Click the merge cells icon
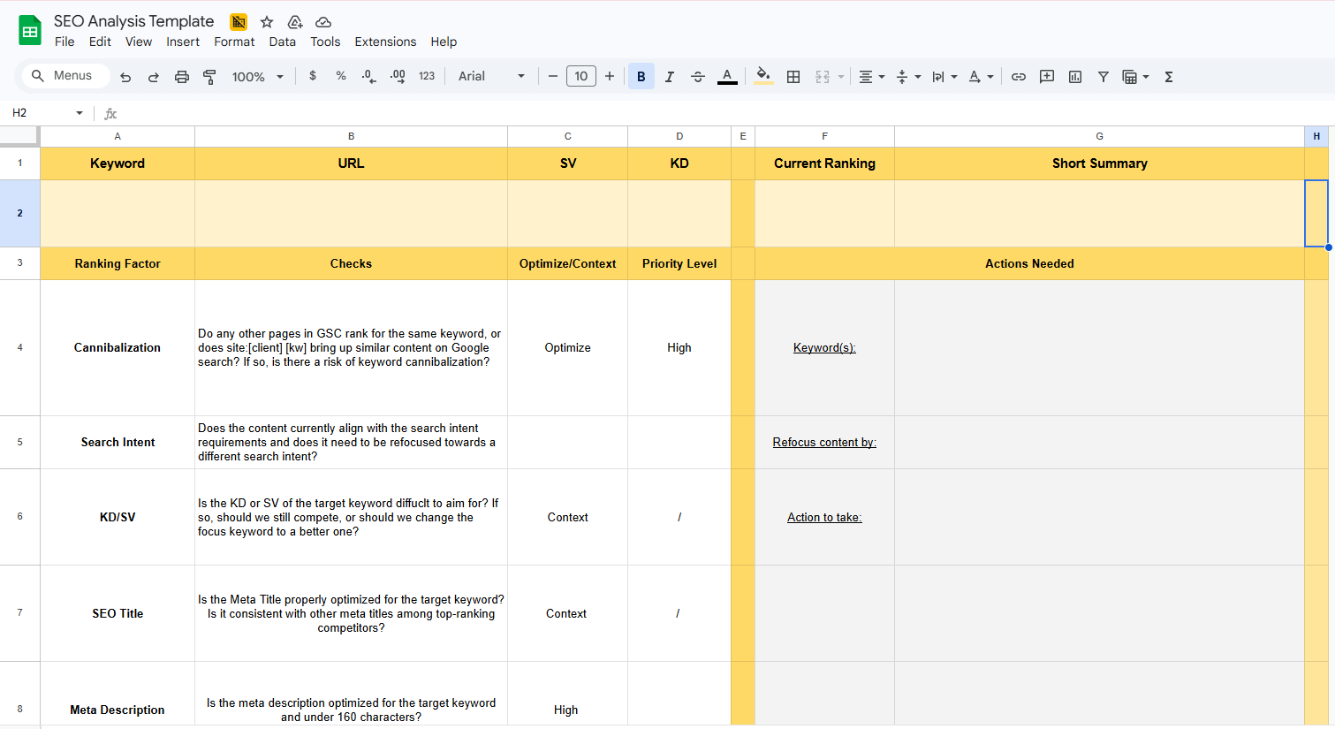The image size is (1335, 729). pos(823,77)
